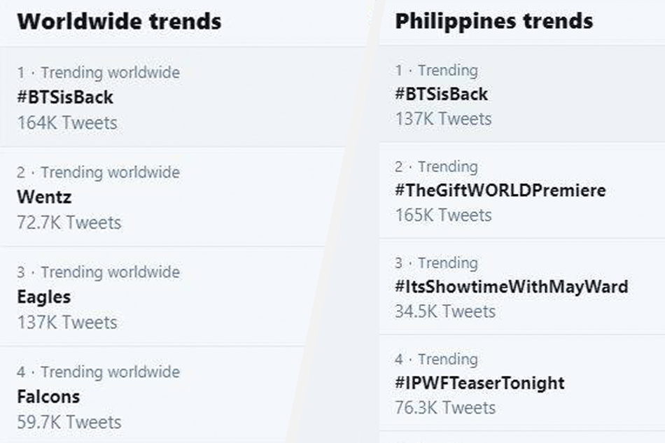
Task: Click the Philippines trends heading
Action: pos(494,21)
